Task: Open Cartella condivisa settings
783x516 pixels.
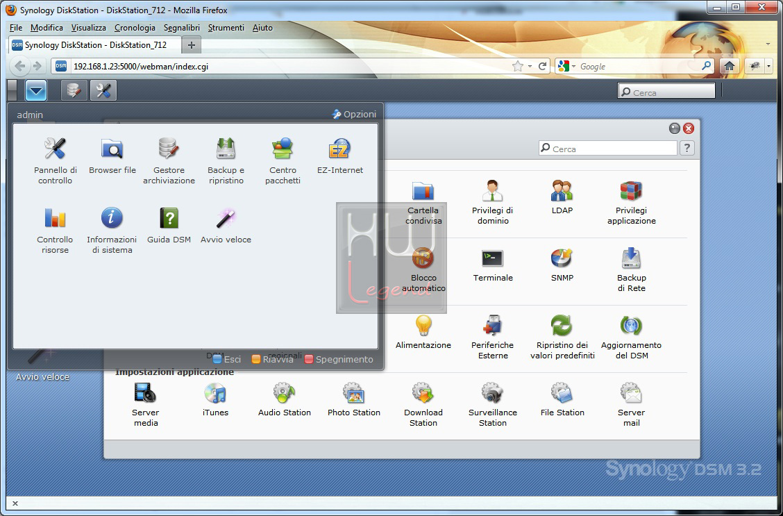Action: coord(423,202)
